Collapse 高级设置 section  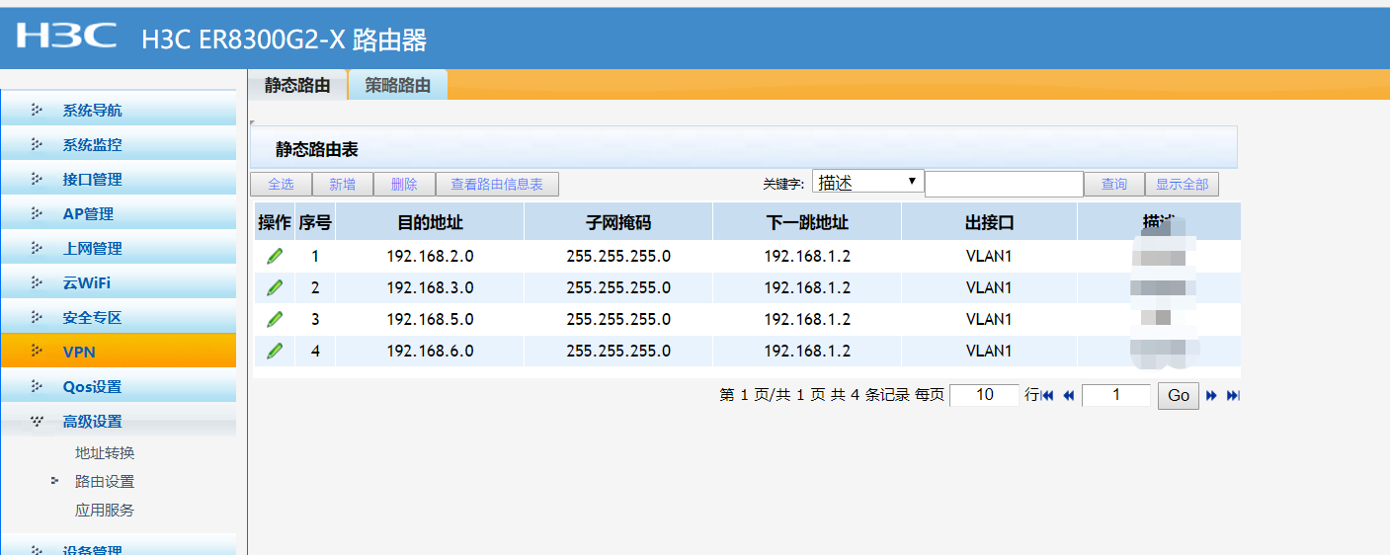119,422
